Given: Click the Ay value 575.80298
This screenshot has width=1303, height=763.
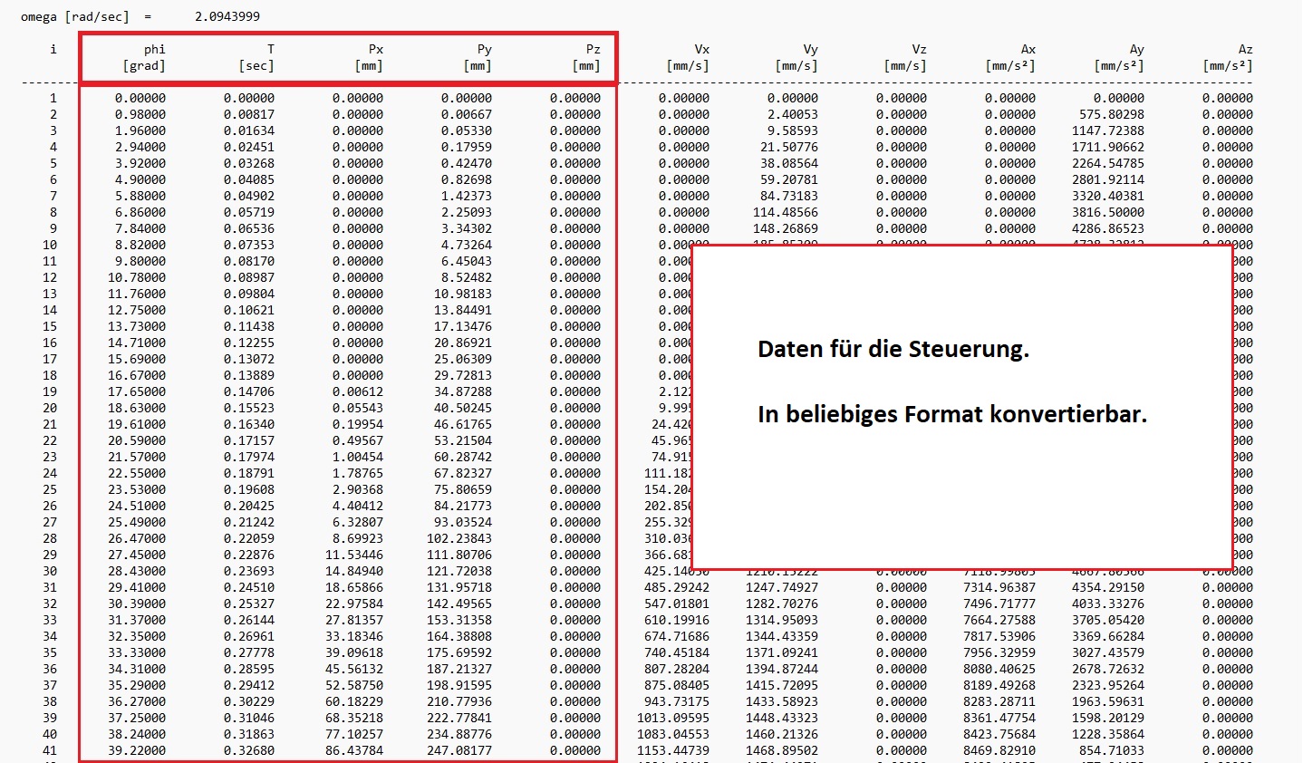Looking at the screenshot, I should click(x=1112, y=114).
